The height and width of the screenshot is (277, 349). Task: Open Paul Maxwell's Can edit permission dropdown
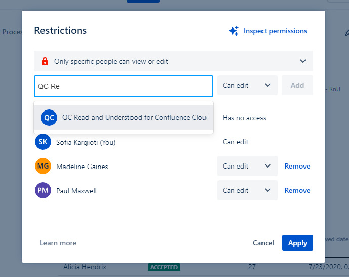[247, 191]
